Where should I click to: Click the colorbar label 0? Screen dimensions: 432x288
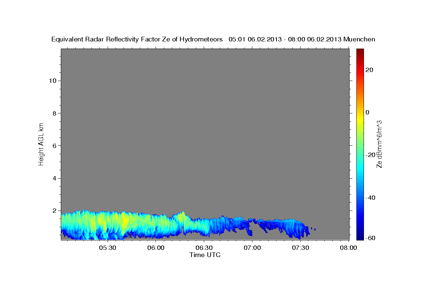(367, 112)
